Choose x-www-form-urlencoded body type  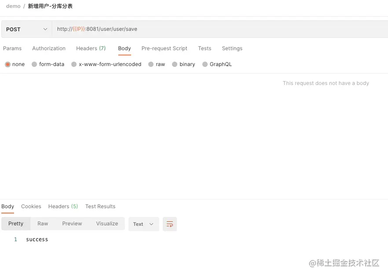click(74, 64)
